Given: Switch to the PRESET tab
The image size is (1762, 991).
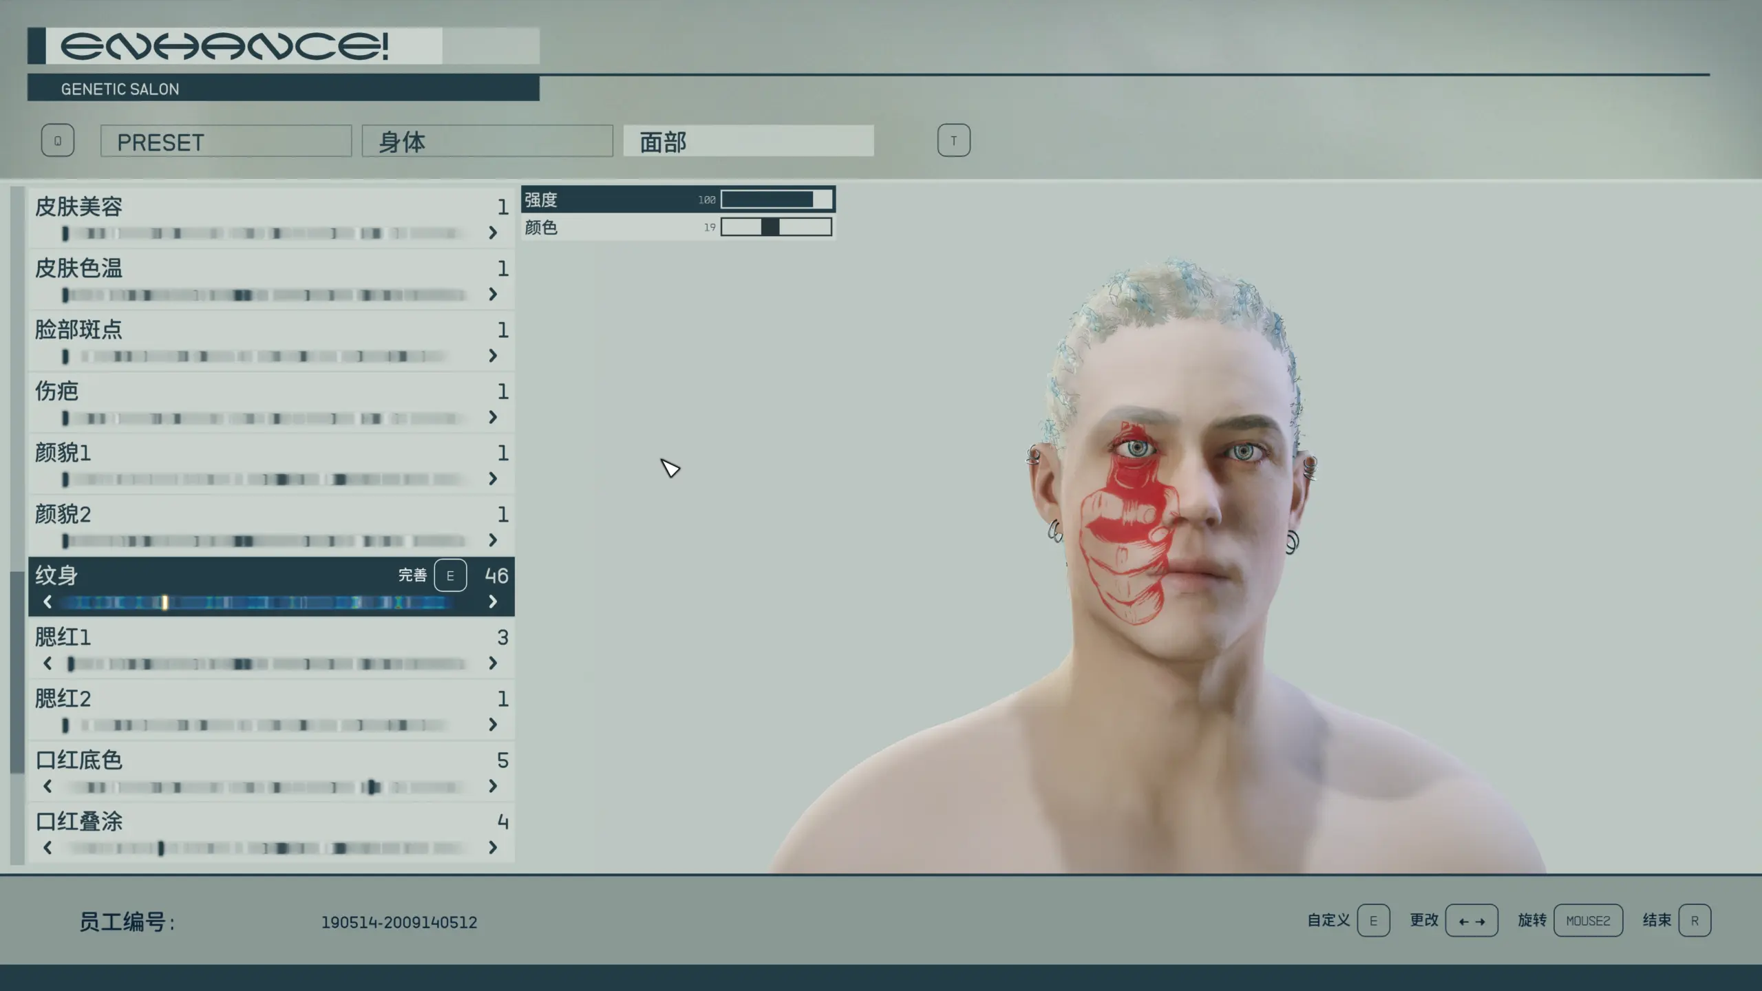Looking at the screenshot, I should [x=226, y=142].
